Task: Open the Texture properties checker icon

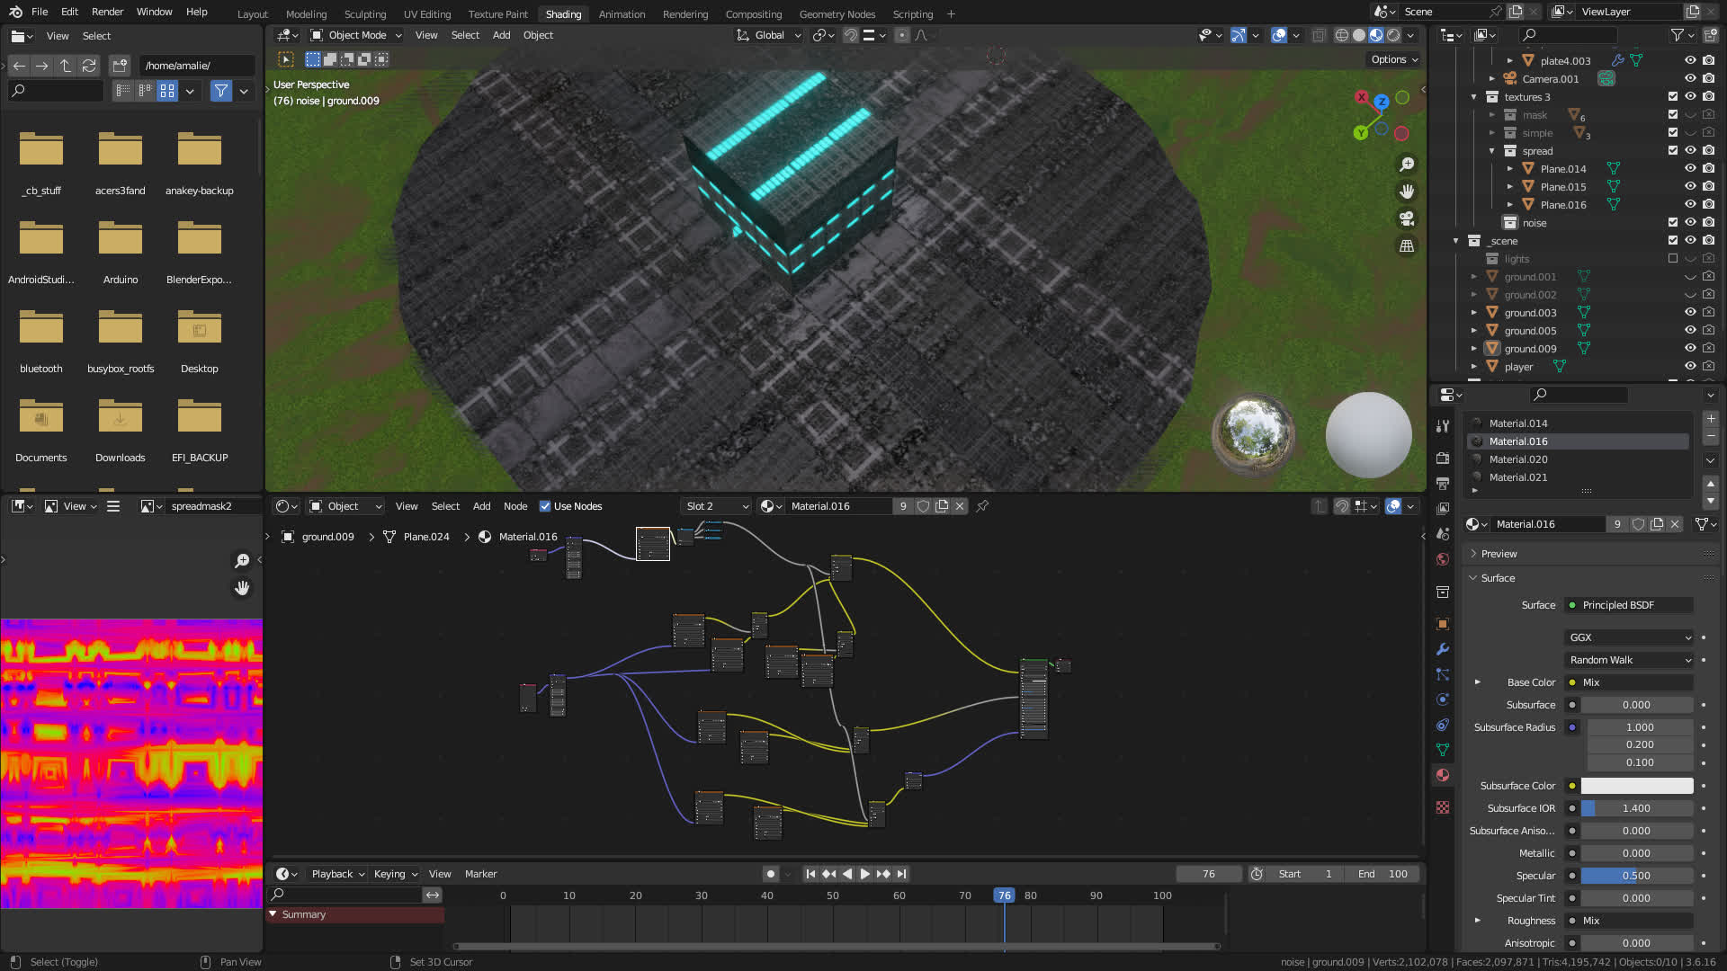Action: pos(1443,807)
